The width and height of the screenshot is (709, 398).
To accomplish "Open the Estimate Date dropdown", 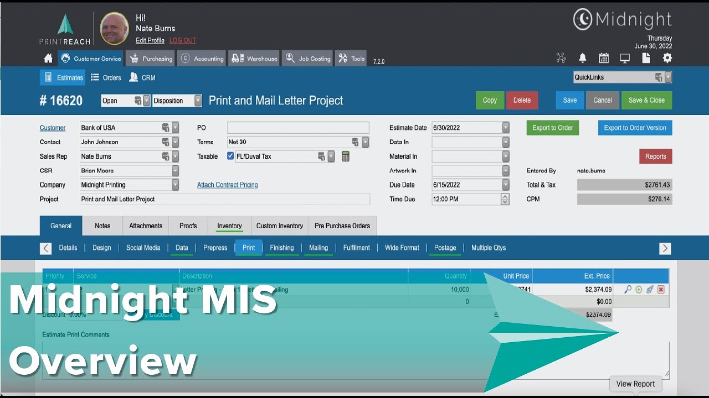I will tap(506, 128).
